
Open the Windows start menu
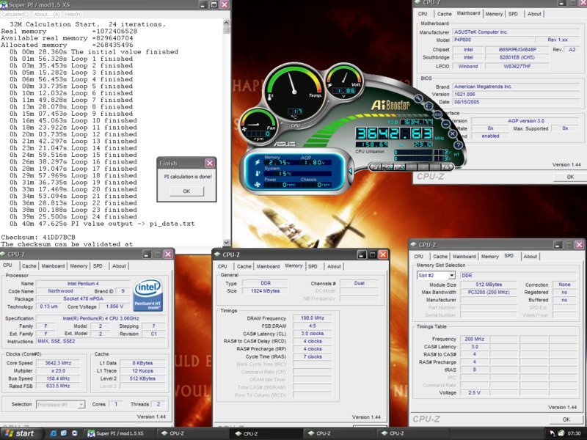[21, 433]
